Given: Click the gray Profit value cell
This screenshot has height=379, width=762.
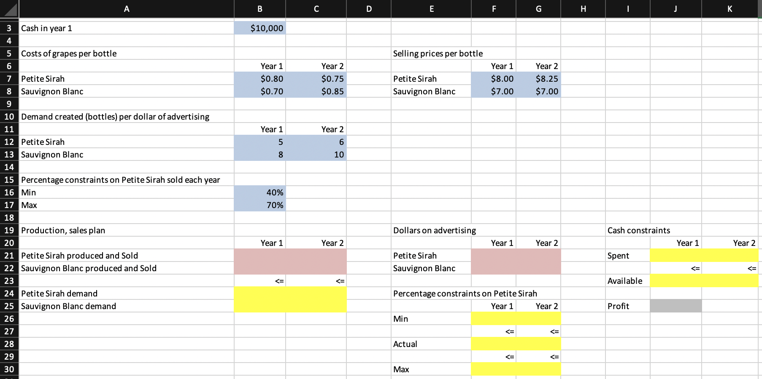Looking at the screenshot, I should tap(676, 306).
